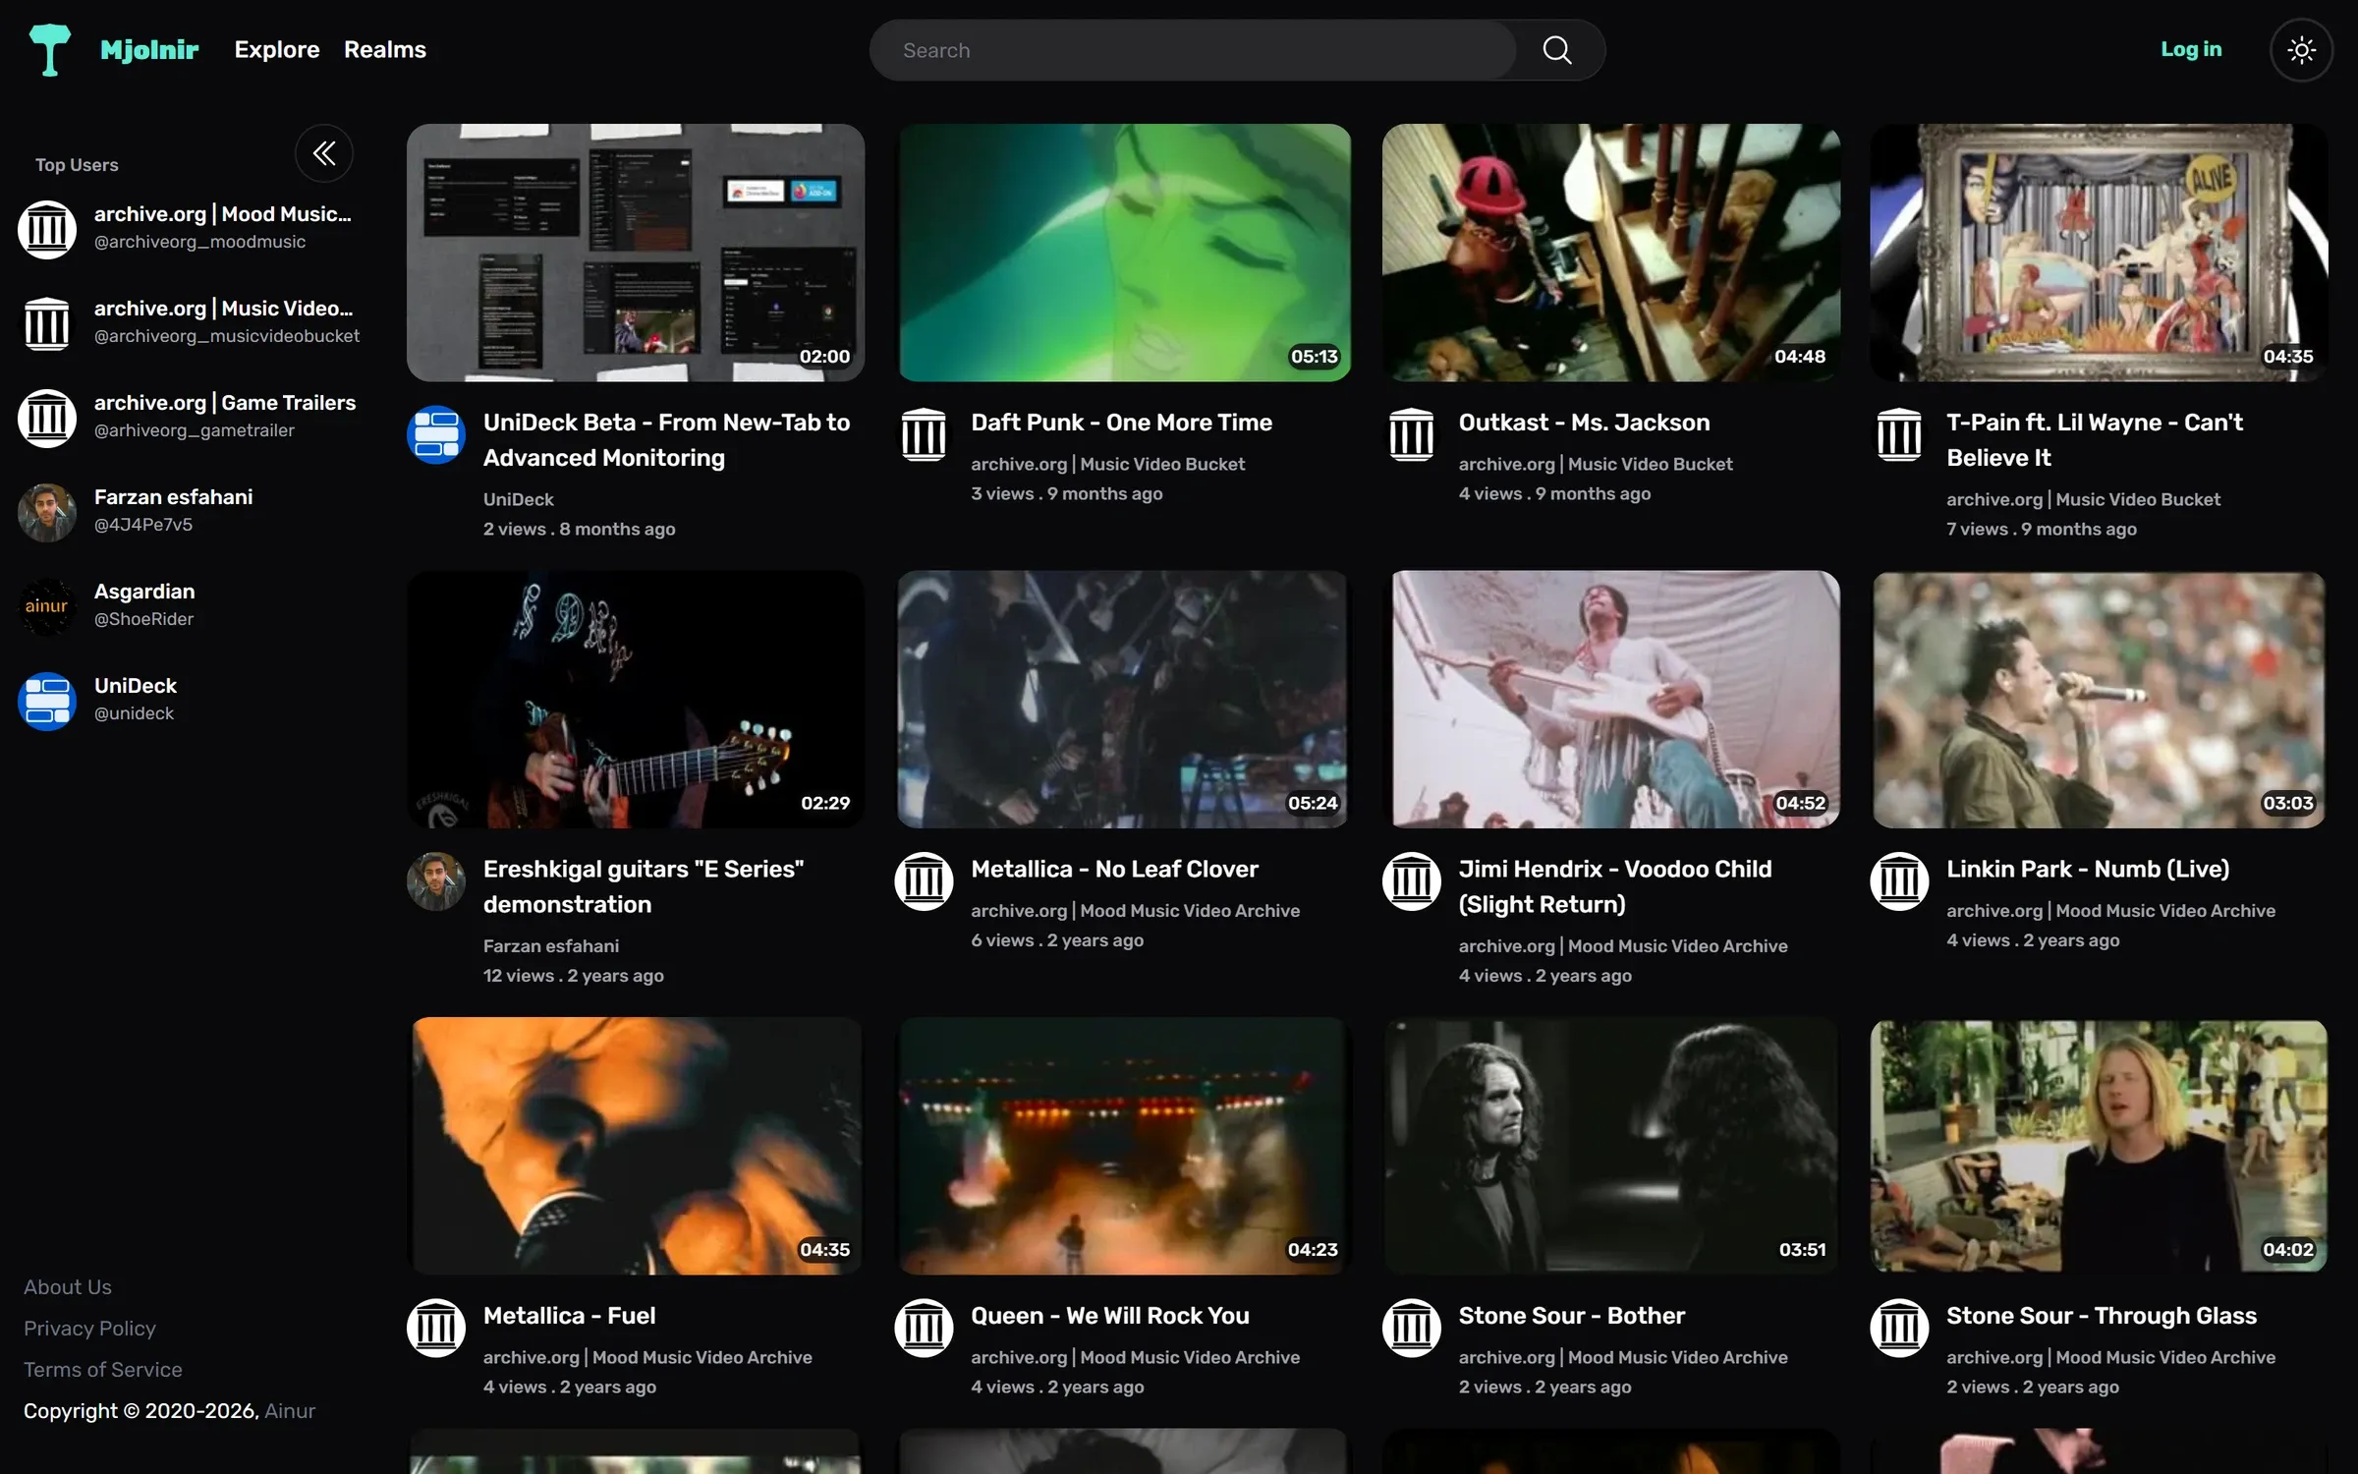Open About Us link

tap(68, 1287)
